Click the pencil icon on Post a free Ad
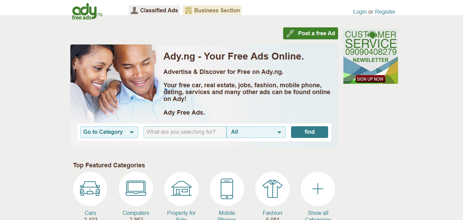 290,34
